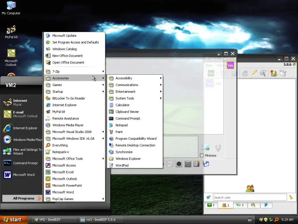Click the yellow security shield tray icon

(x=266, y=220)
